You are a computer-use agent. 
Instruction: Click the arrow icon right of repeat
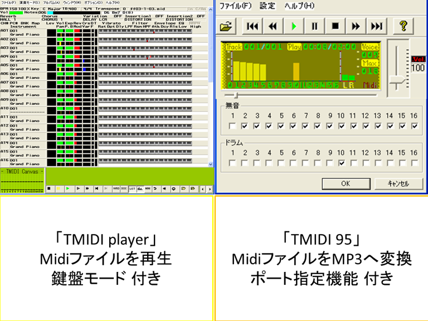point(164,188)
